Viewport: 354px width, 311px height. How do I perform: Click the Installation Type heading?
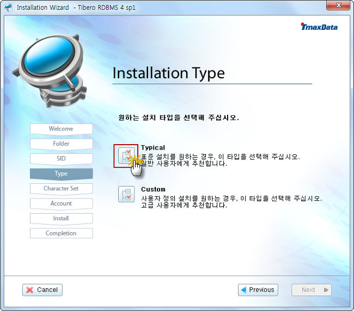point(168,74)
